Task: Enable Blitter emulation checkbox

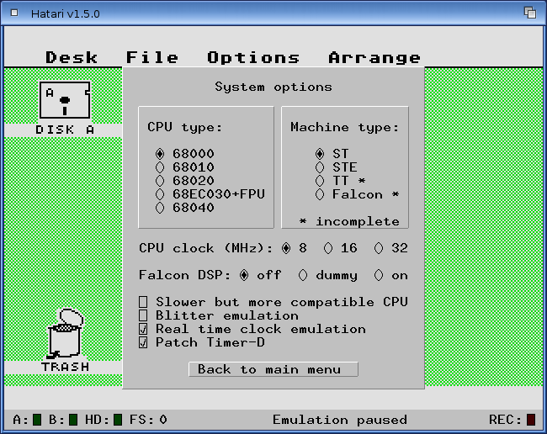Action: click(143, 315)
